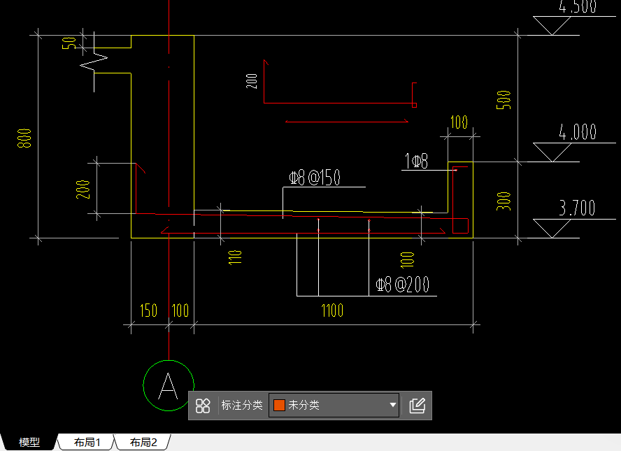Click the 50 dimension text at top-left
Image resolution: width=621 pixels, height=451 pixels.
(x=69, y=43)
